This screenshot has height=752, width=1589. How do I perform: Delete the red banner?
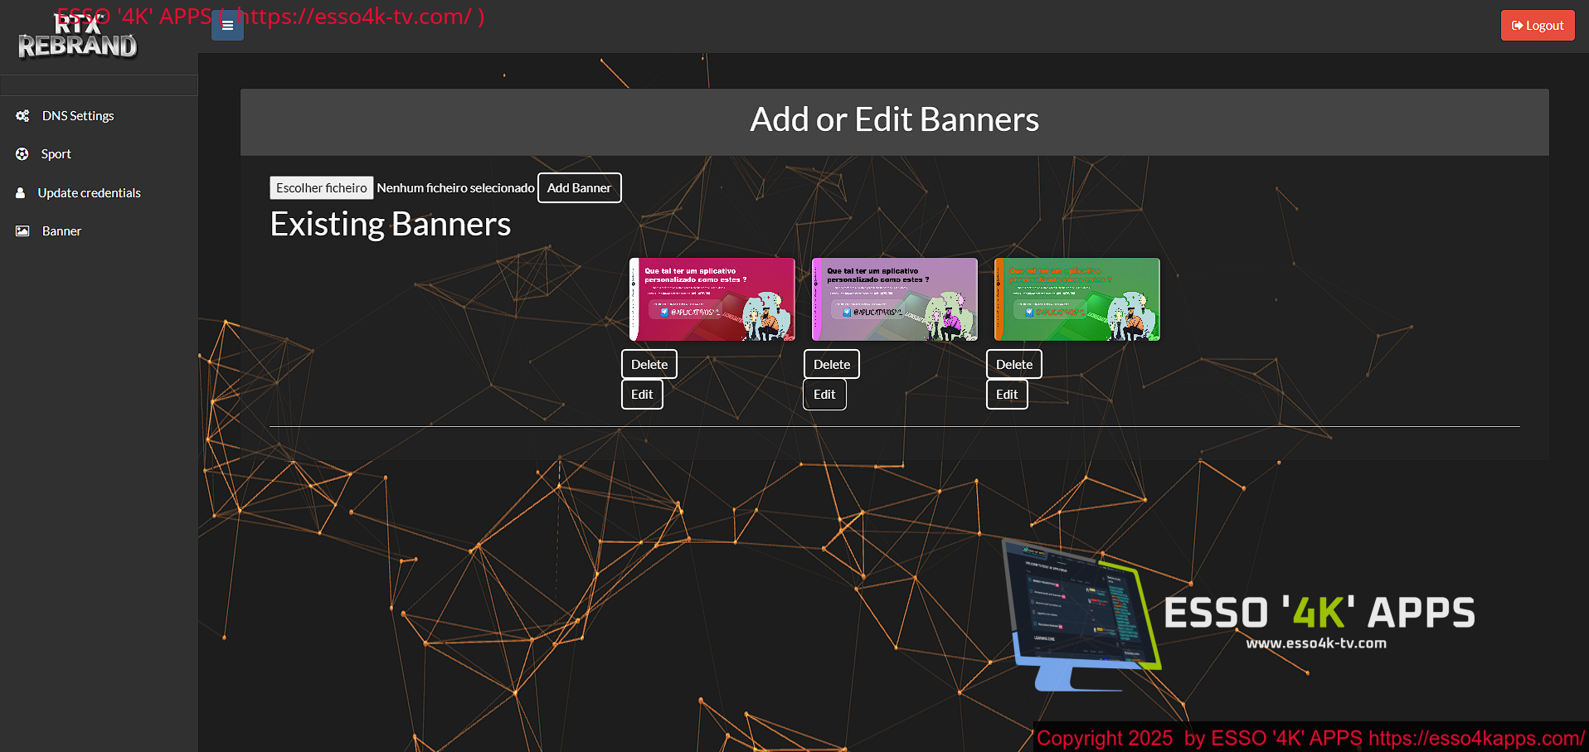(x=649, y=364)
